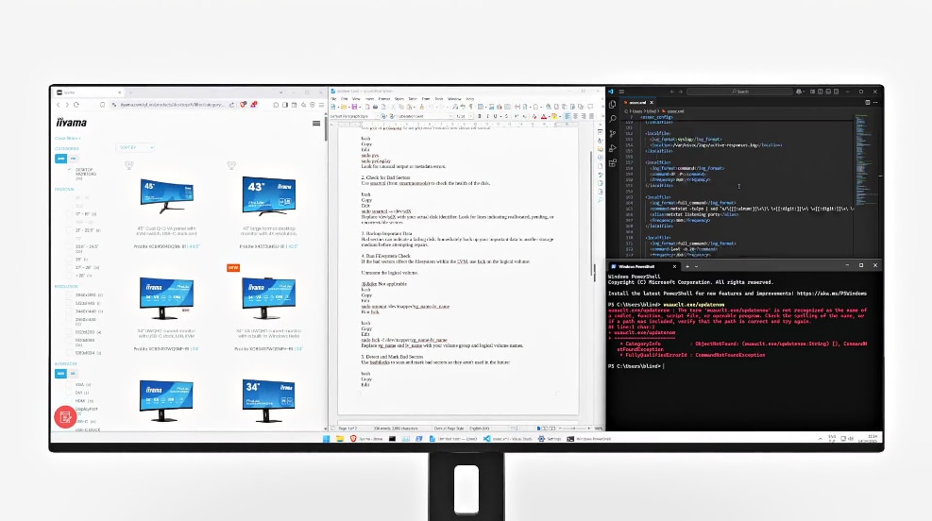This screenshot has width=932, height=521.
Task: Open the PowerShell new tab dropdown arrow
Action: 696,266
